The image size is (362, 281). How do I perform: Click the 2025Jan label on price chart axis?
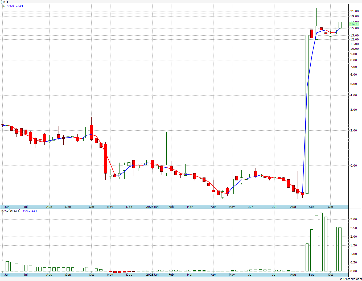click(x=152, y=207)
